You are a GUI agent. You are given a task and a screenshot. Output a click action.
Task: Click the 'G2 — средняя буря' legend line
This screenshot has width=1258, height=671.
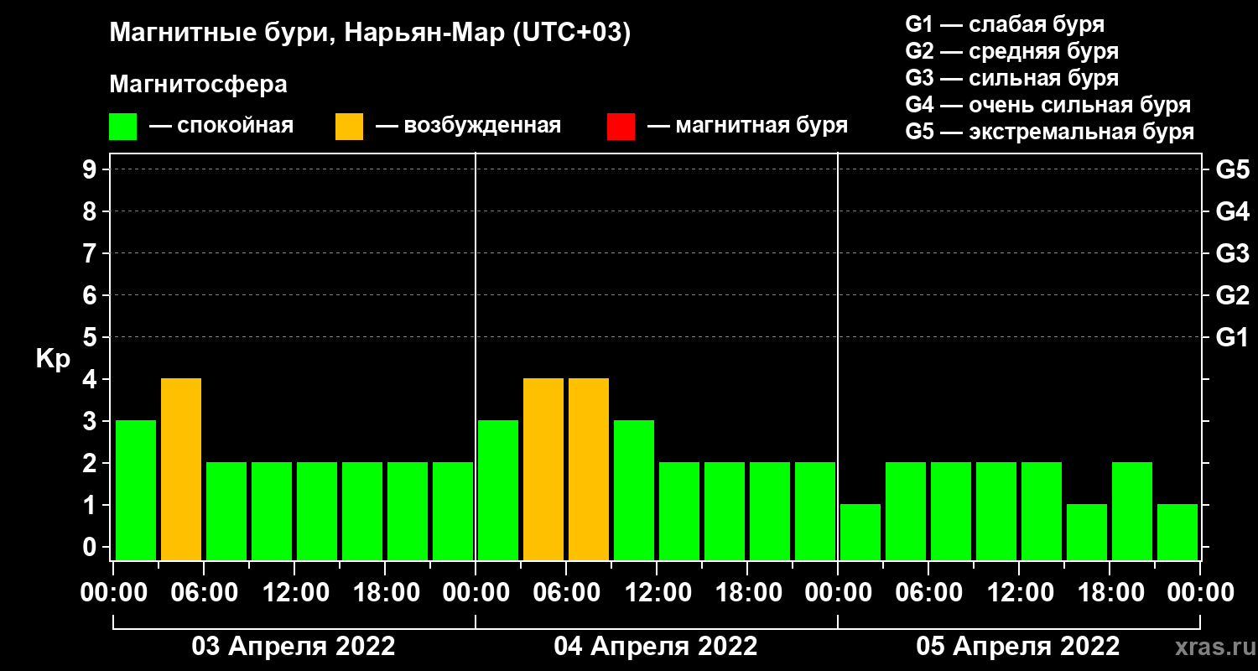(x=1012, y=51)
